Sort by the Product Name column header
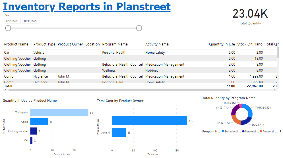283x158 pixels. (x=16, y=44)
